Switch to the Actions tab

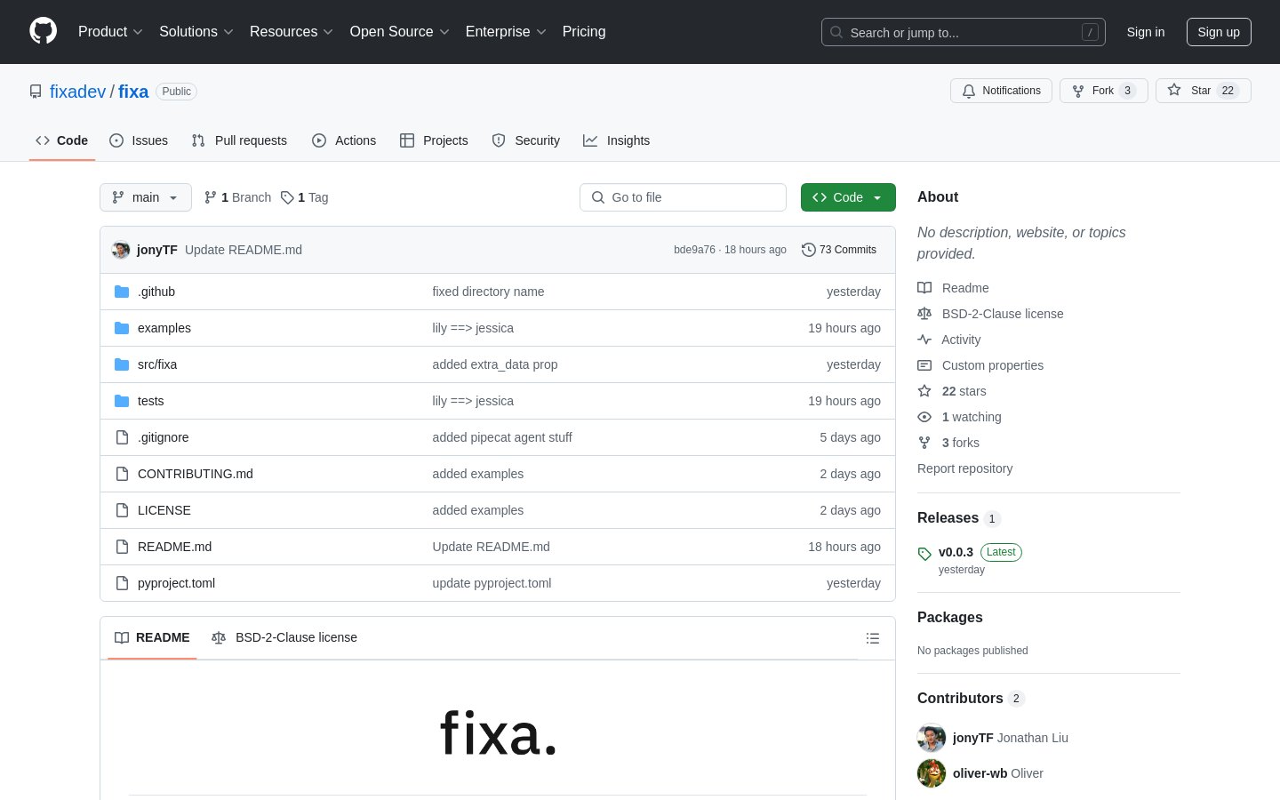(x=344, y=140)
